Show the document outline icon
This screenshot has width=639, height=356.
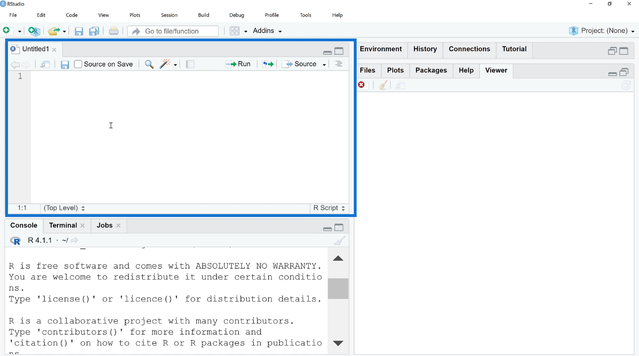point(339,64)
